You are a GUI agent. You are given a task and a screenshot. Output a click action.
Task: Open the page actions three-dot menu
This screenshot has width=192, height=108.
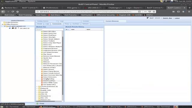145,11
